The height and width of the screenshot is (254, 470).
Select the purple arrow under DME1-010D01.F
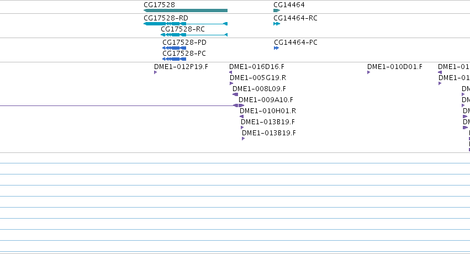369,72
